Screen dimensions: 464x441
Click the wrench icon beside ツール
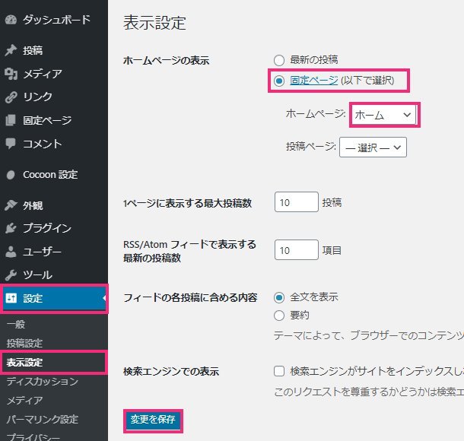(11, 274)
